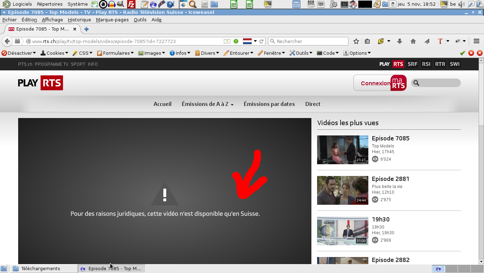The height and width of the screenshot is (273, 484).
Task: Expand the Cookies developer menu
Action: tap(54, 53)
